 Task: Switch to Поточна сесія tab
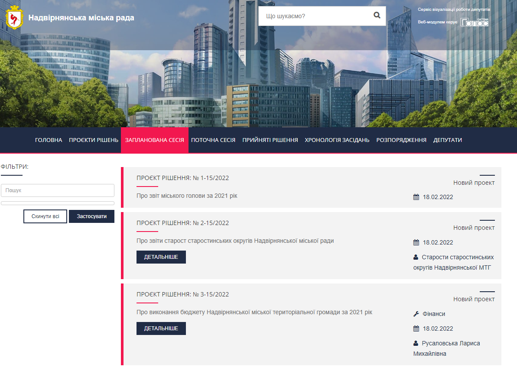pos(213,140)
